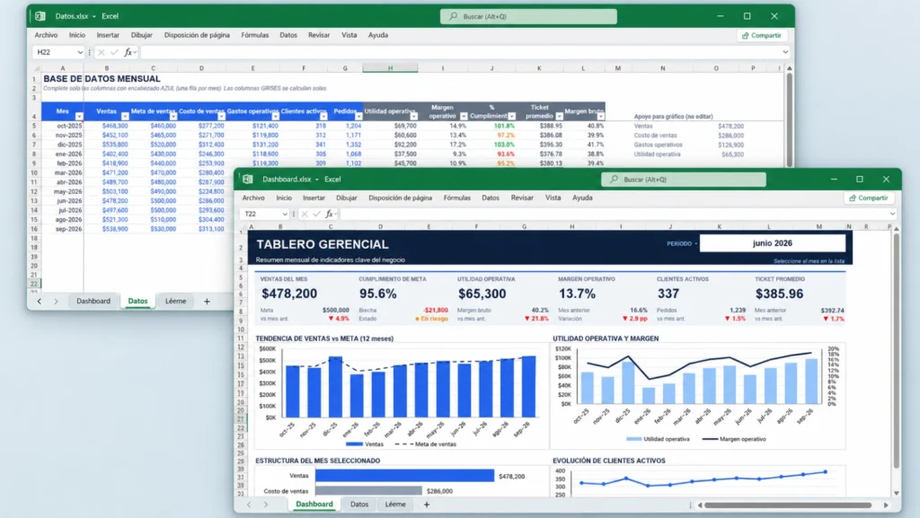The height and width of the screenshot is (518, 920).
Task: Open filter dropdown on Pedidos column header
Action: (x=358, y=117)
